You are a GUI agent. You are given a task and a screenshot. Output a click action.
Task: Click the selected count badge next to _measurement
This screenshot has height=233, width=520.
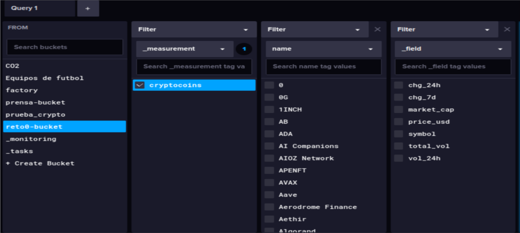pos(244,49)
